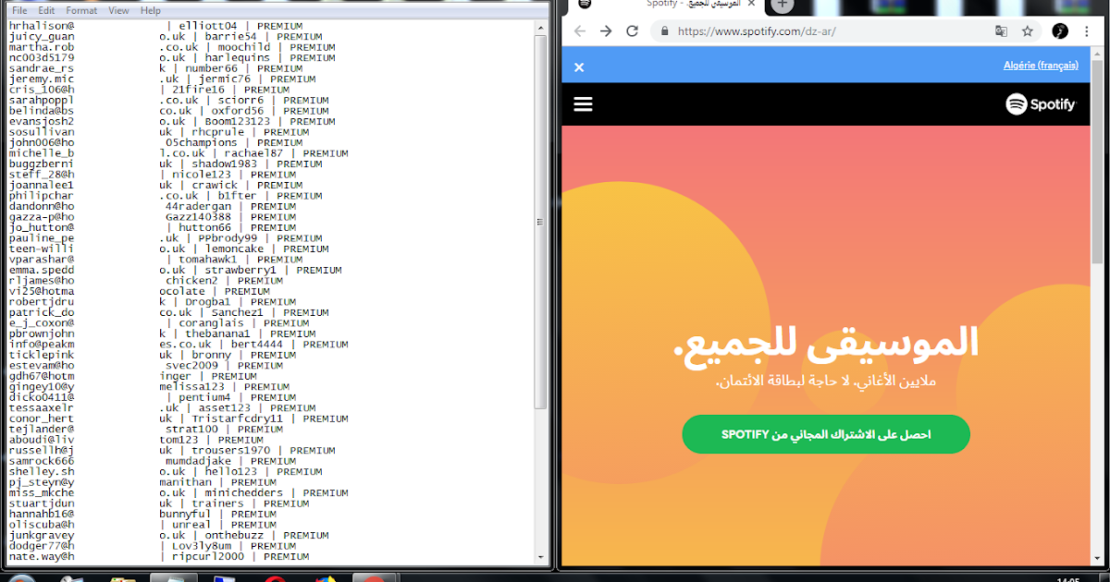Click the nate.way ripcurl2000 row
This screenshot has width=1110, height=582.
click(159, 556)
